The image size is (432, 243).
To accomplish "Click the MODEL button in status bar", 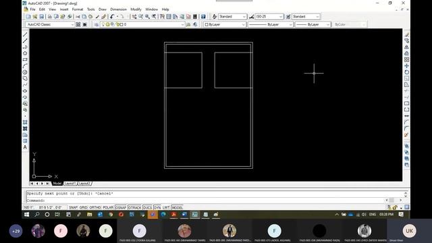I will (177, 207).
